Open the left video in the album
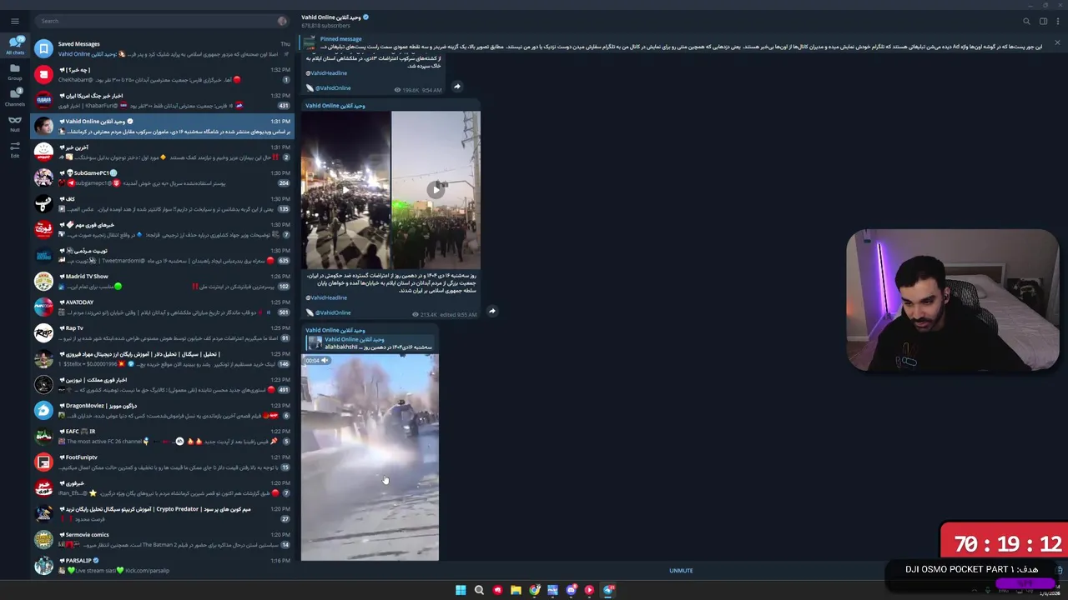This screenshot has width=1068, height=600. (345, 190)
